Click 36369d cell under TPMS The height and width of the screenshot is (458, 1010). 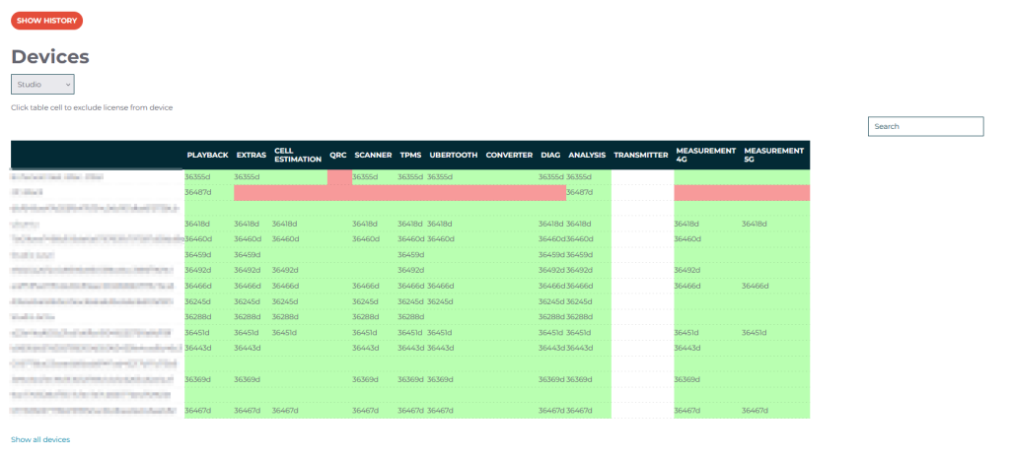click(x=410, y=379)
